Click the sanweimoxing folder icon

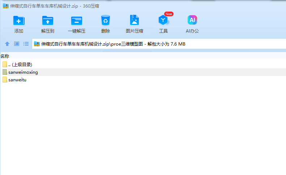[5, 72]
